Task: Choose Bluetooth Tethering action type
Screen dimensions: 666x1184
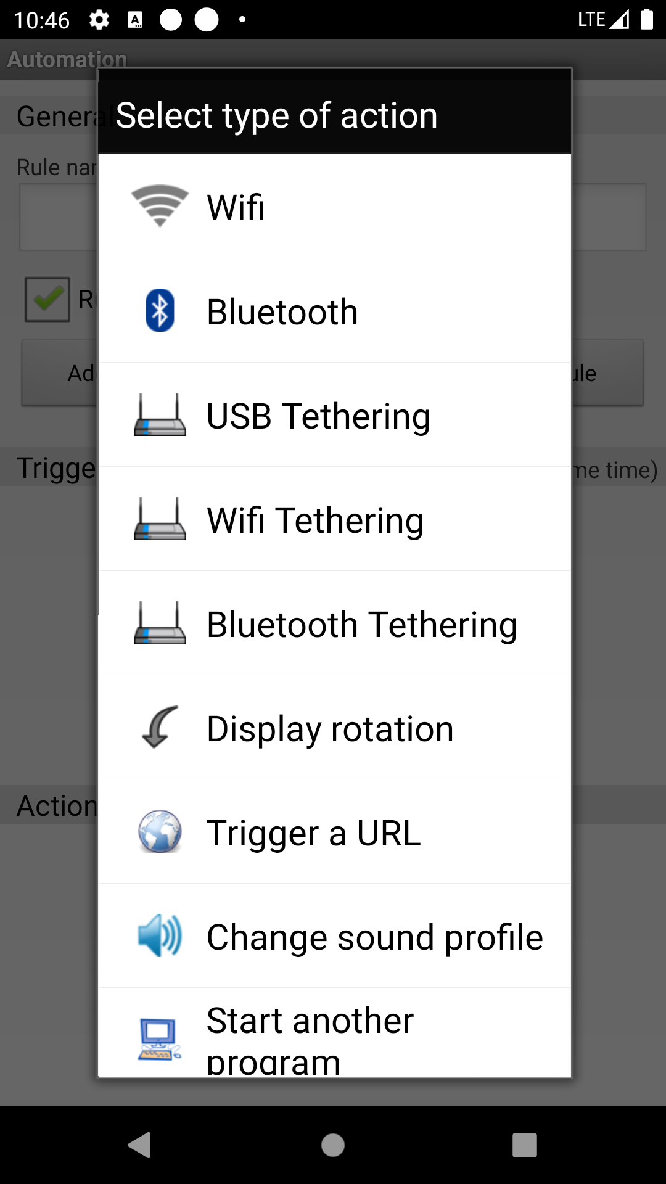Action: 362,624
